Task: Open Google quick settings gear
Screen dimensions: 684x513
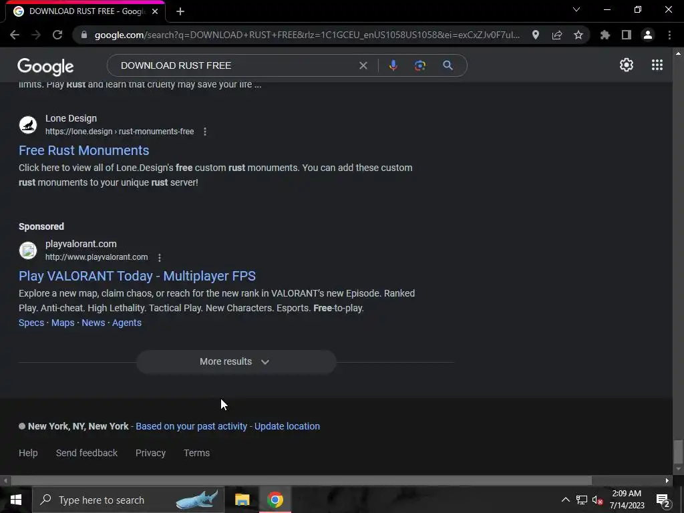Action: tap(627, 65)
